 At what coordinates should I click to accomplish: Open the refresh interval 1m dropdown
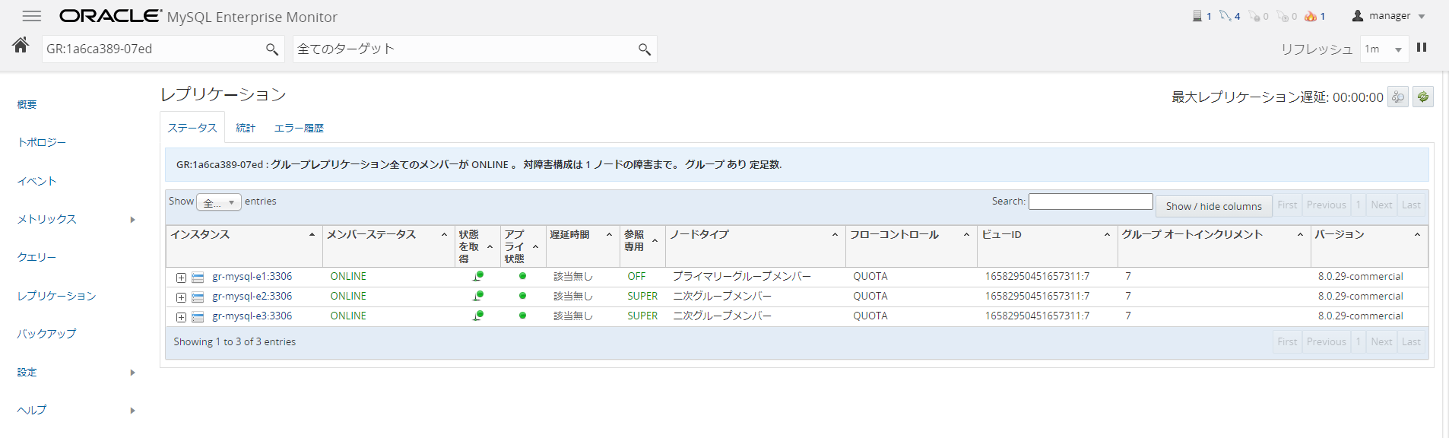(1384, 49)
